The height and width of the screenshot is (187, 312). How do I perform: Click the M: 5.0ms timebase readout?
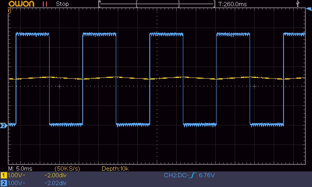coord(20,169)
